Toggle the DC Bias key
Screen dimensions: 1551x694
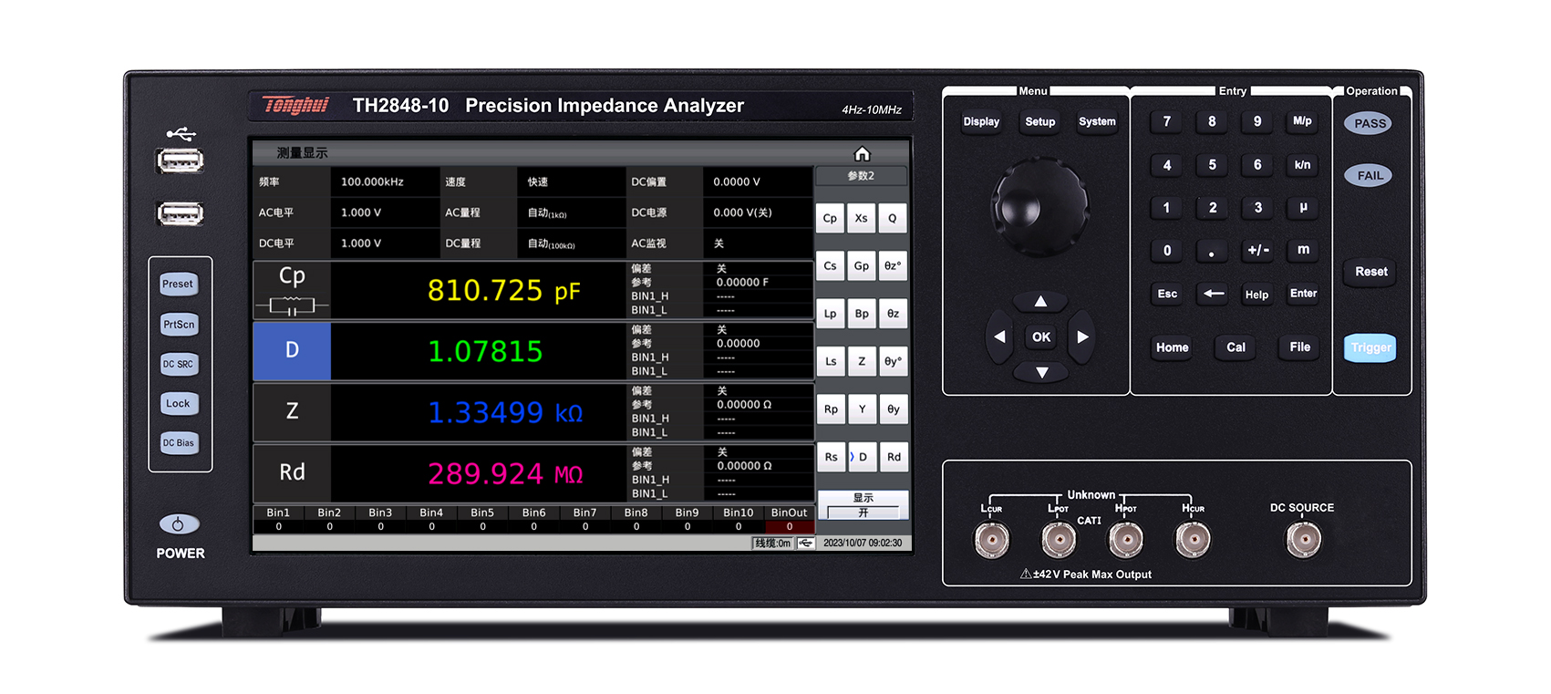(179, 443)
